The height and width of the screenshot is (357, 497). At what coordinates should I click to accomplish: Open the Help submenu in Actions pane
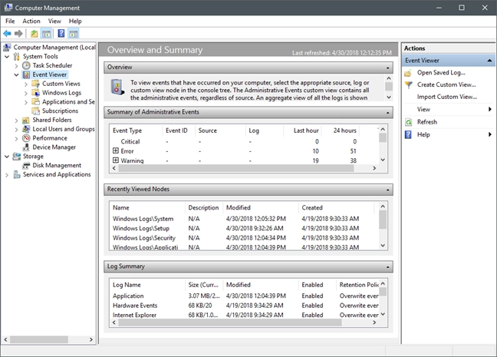448,134
